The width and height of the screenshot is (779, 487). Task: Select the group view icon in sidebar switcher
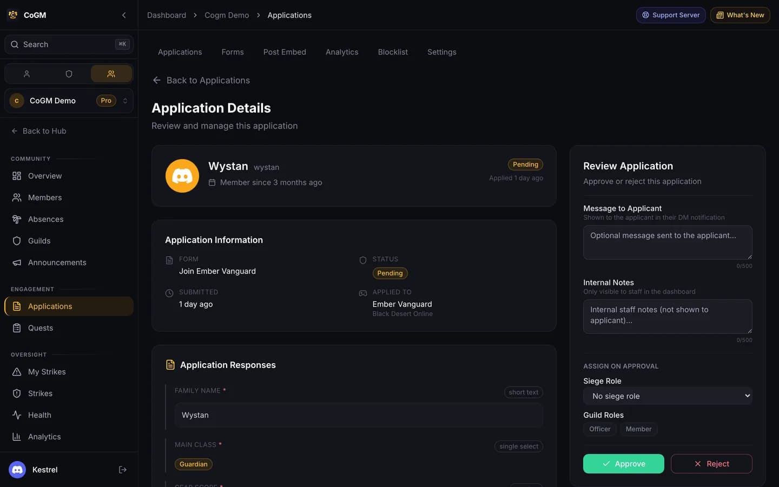pyautogui.click(x=111, y=74)
